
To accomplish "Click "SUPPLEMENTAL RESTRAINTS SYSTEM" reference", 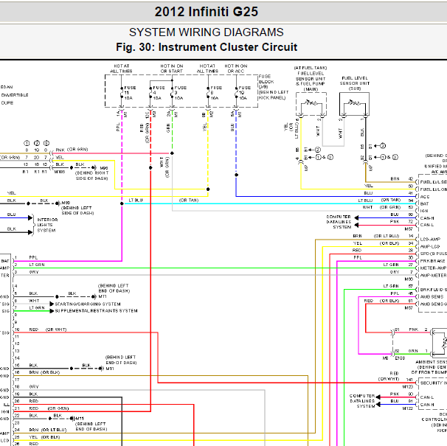I will tap(96, 311).
